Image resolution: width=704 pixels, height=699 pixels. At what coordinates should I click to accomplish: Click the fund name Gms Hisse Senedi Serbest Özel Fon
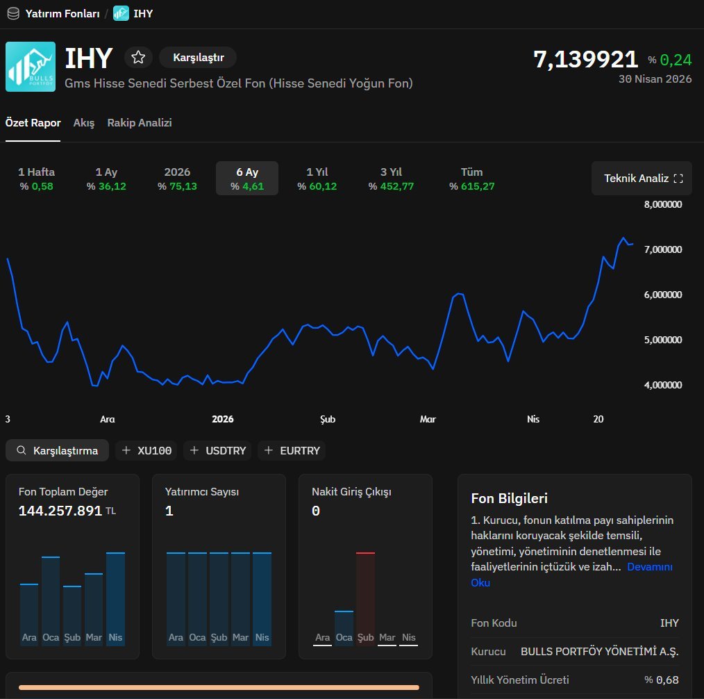pyautogui.click(x=238, y=83)
